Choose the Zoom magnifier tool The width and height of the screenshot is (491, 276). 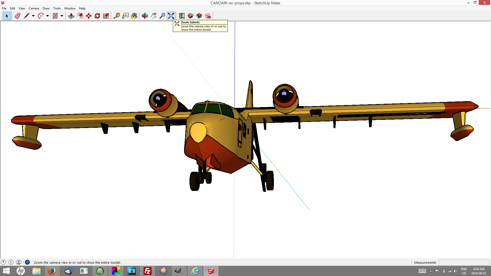tap(162, 16)
